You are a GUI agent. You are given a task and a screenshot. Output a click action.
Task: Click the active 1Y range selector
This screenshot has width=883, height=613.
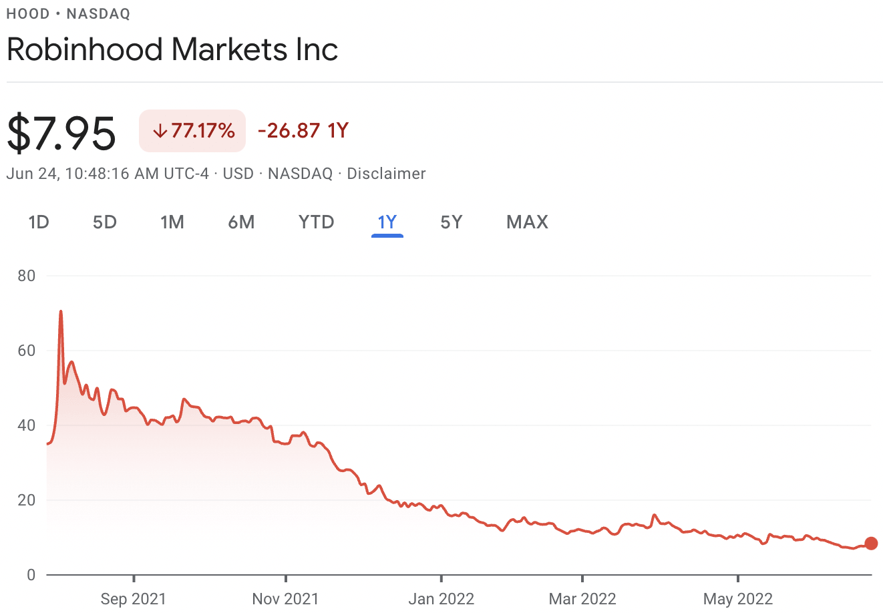pos(387,222)
